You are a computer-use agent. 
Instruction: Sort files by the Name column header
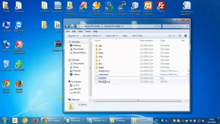(98, 41)
